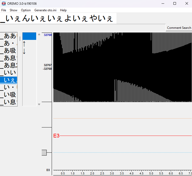Minimize the OREMO window
Viewport: 192px width, 176px height.
coord(163,3)
